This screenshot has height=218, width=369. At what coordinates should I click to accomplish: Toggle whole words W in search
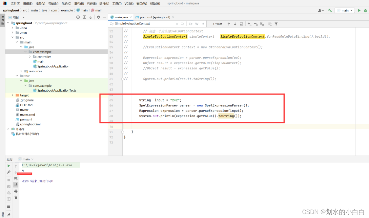point(197,24)
